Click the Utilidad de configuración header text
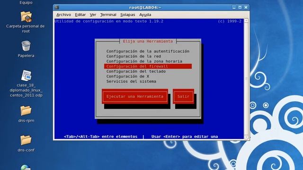The width and height of the screenshot is (303, 170). pyautogui.click(x=109, y=21)
